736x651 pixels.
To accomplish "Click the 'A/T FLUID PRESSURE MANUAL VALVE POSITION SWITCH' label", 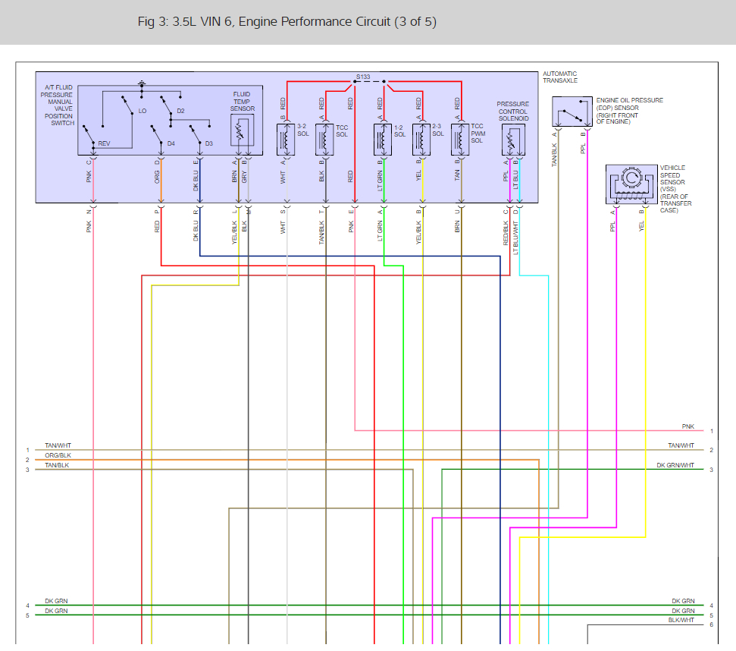I will click(58, 105).
